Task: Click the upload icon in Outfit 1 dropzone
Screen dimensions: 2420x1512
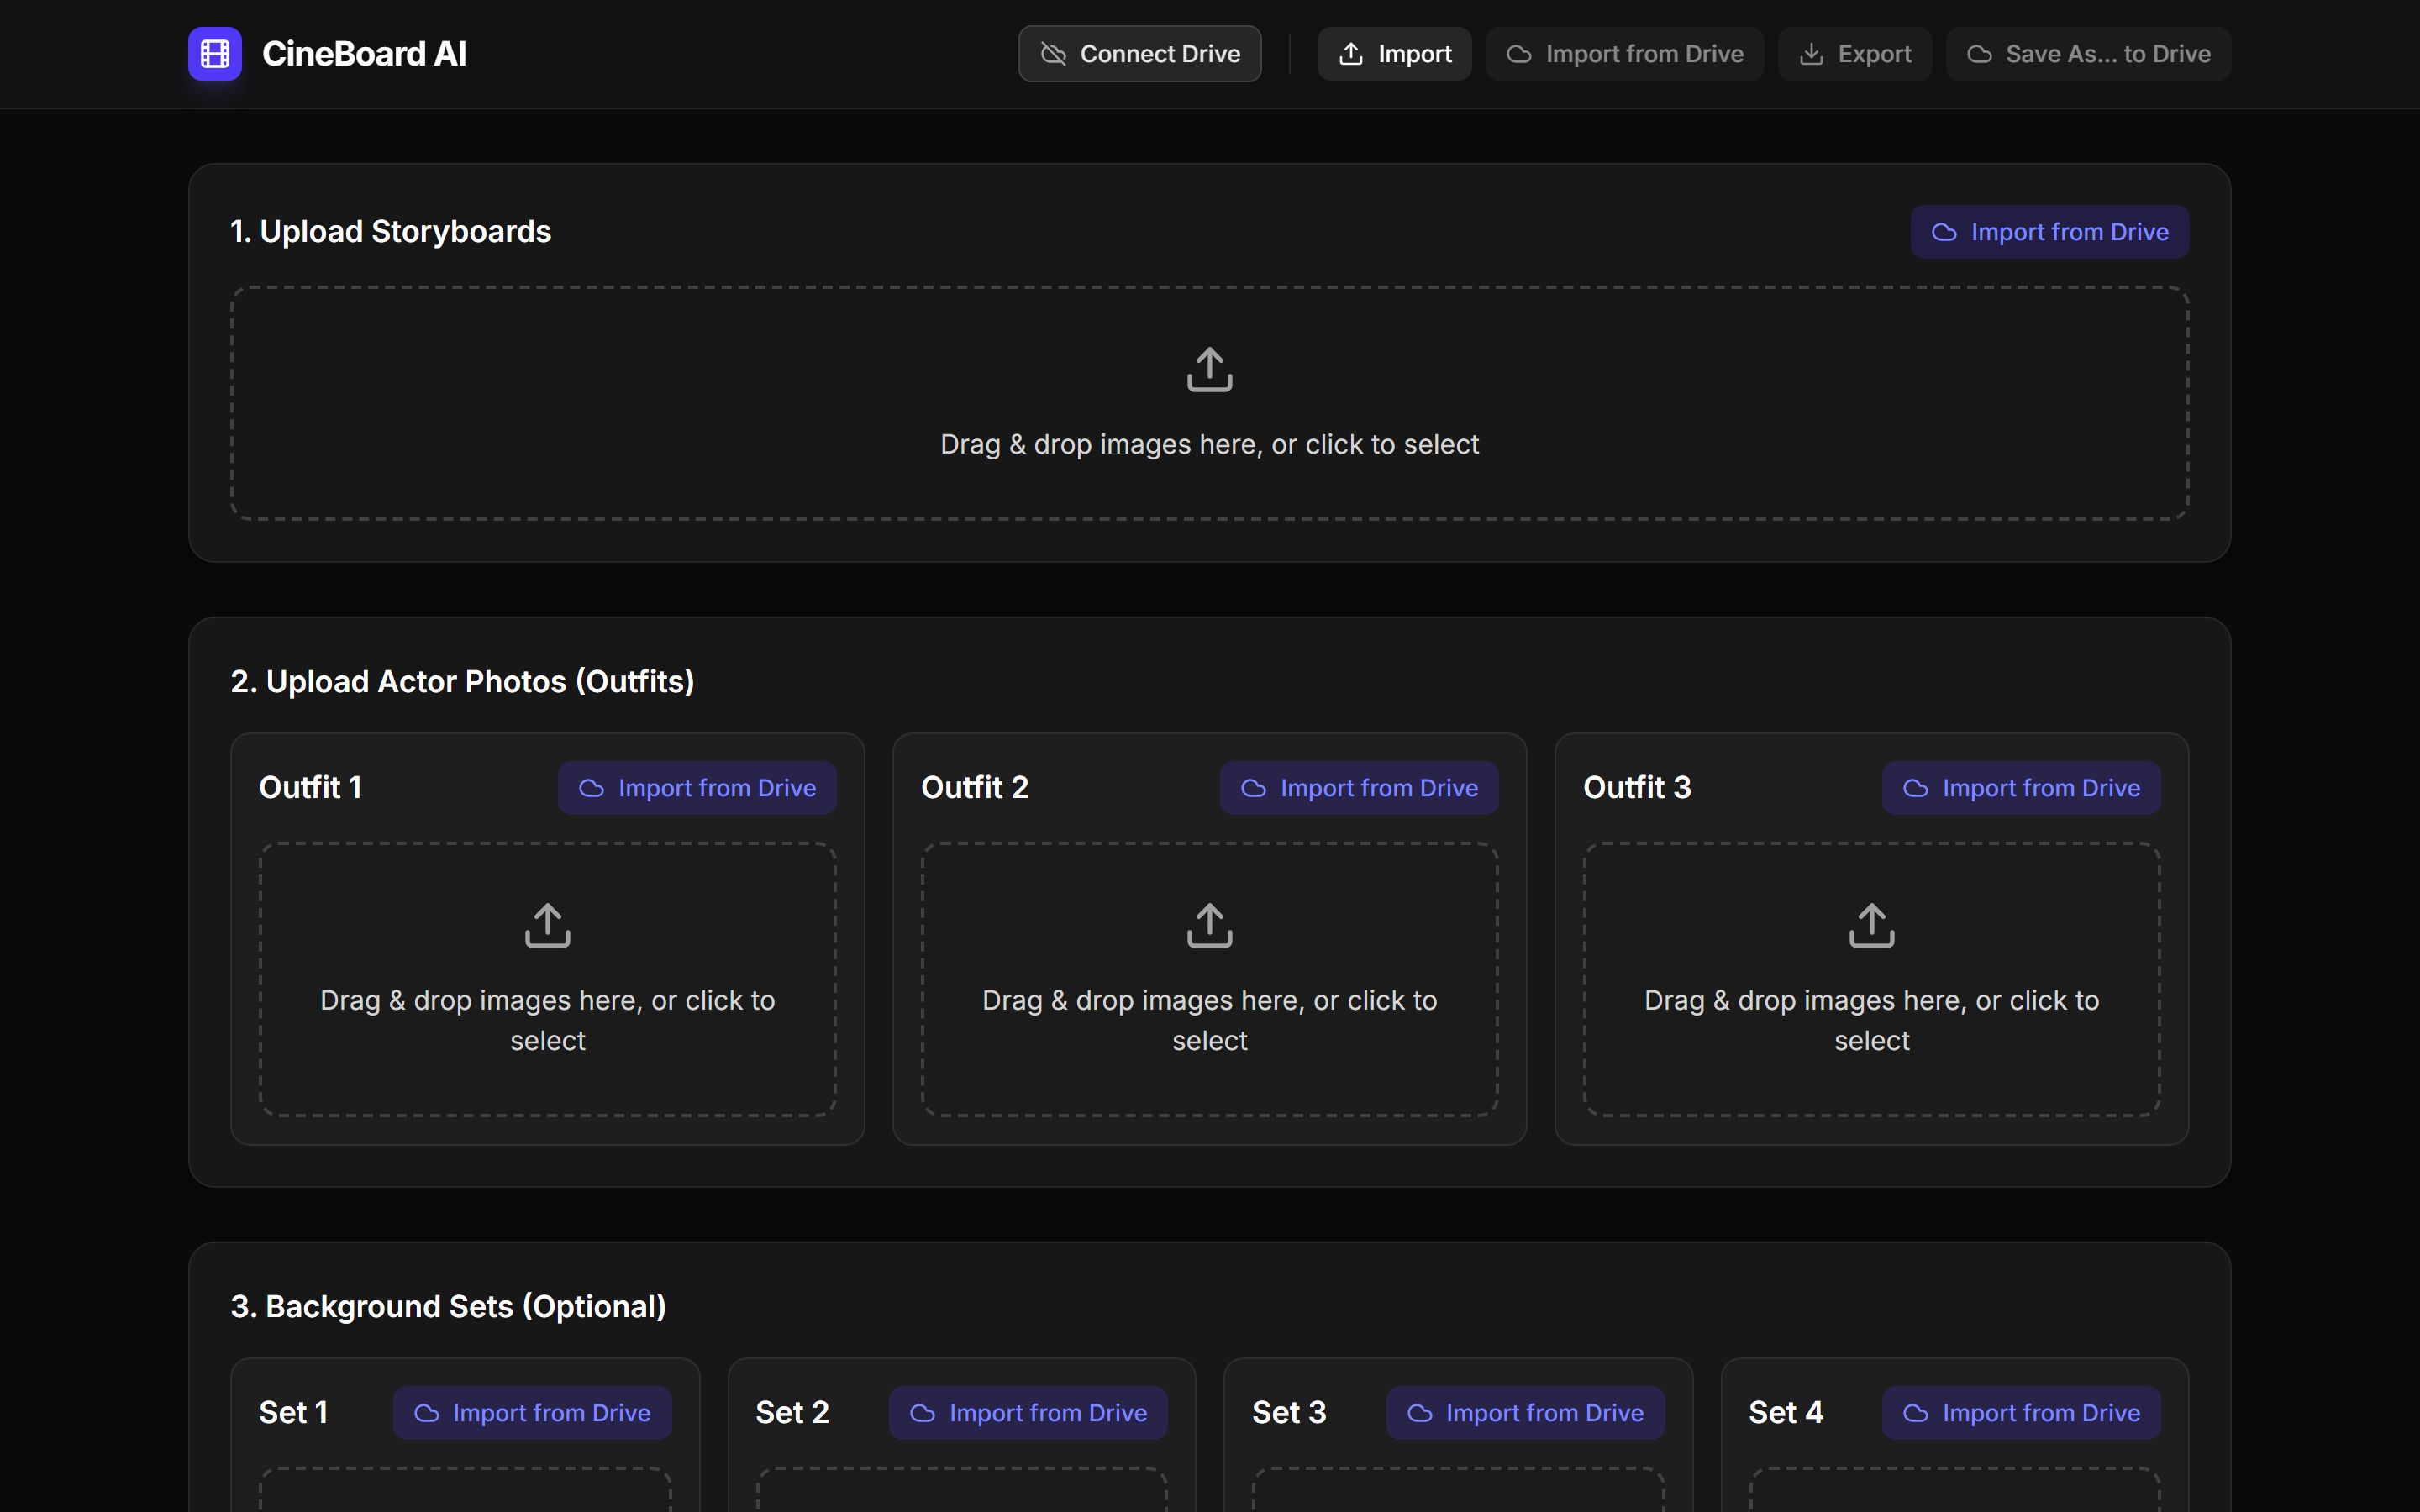Action: tap(547, 925)
